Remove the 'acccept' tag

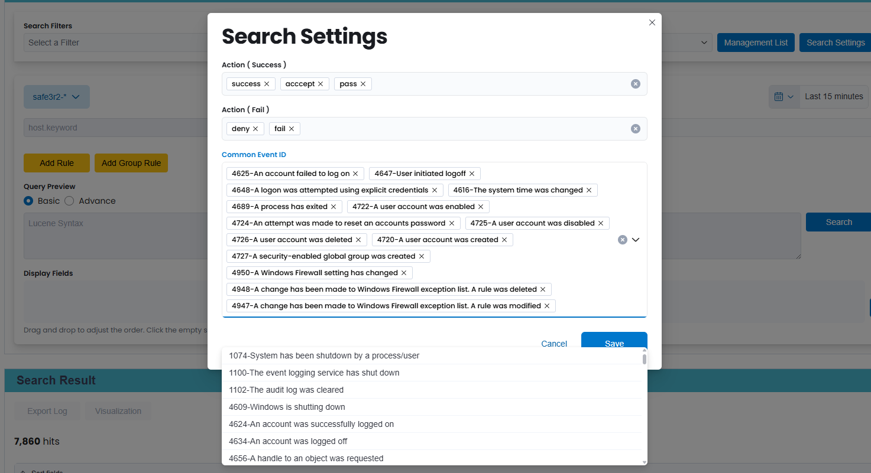[x=320, y=84]
